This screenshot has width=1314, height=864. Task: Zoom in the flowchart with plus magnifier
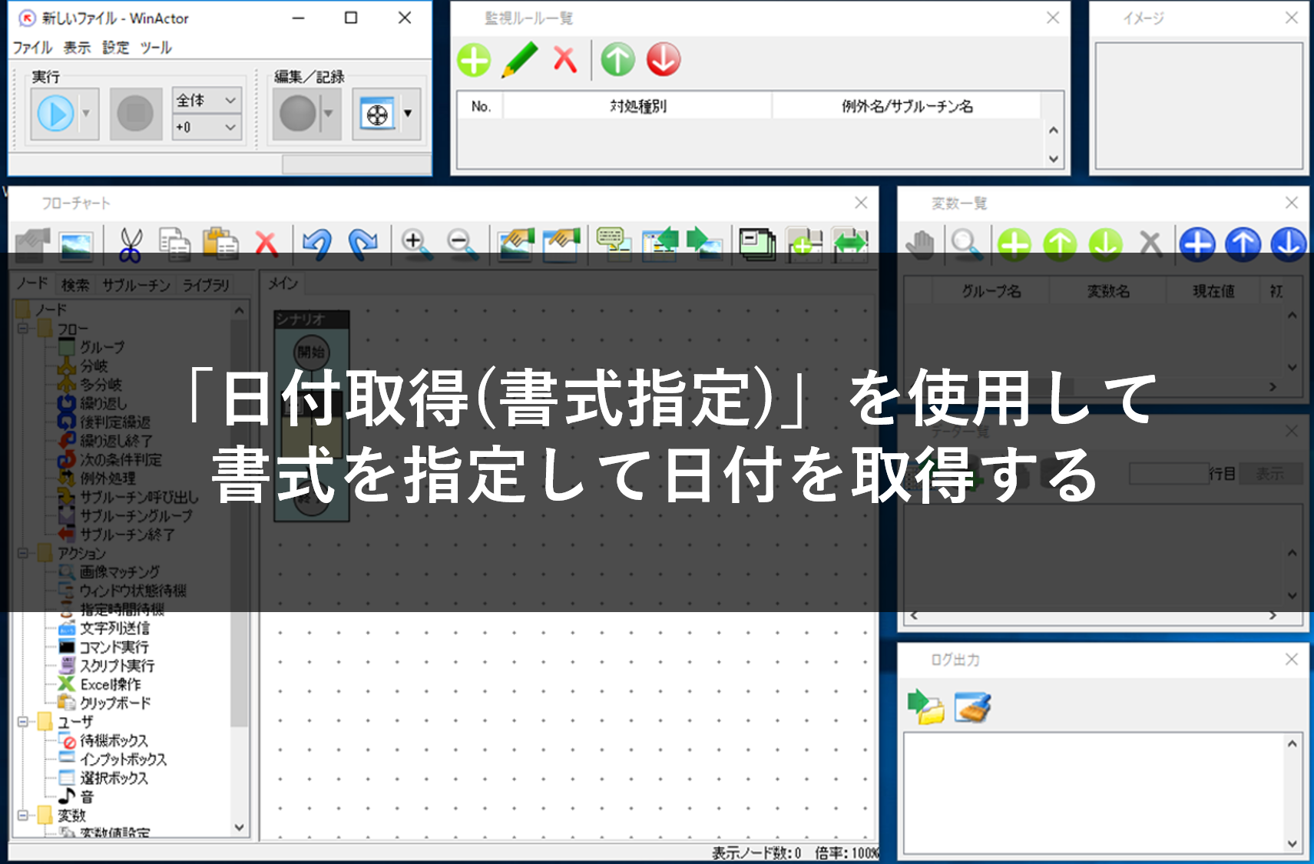(415, 244)
